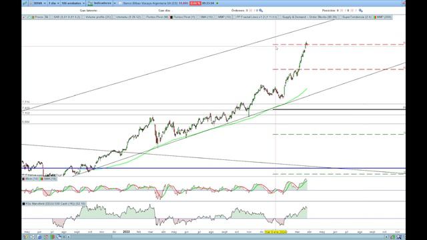Click the Volume profile indicator label
The height and width of the screenshot is (240, 427).
(x=98, y=17)
